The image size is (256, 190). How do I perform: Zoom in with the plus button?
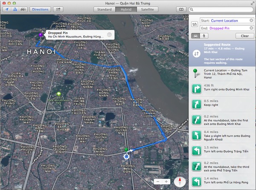point(166,181)
